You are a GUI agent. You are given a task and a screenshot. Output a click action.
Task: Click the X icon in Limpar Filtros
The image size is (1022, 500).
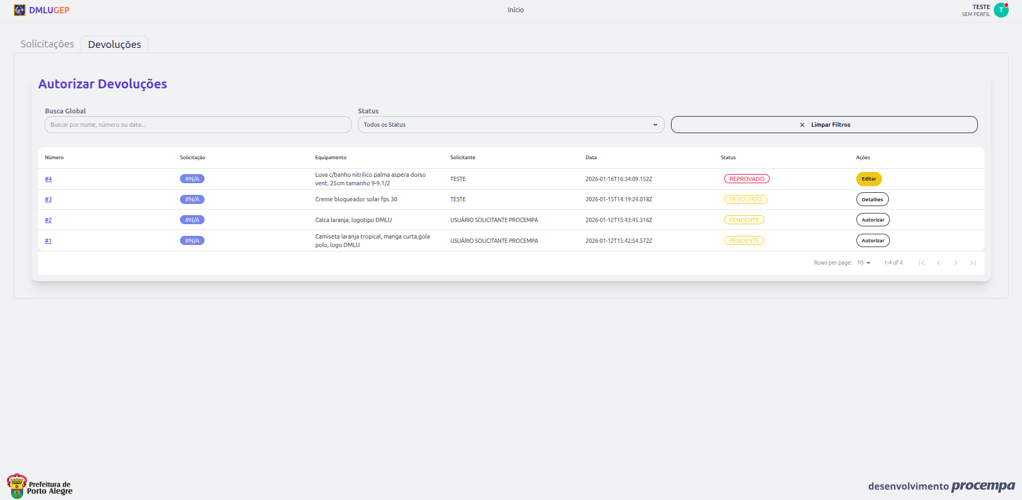click(802, 125)
